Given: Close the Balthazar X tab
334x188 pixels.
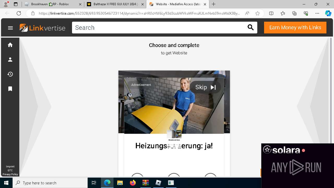Looking at the screenshot, I should (x=142, y=4).
